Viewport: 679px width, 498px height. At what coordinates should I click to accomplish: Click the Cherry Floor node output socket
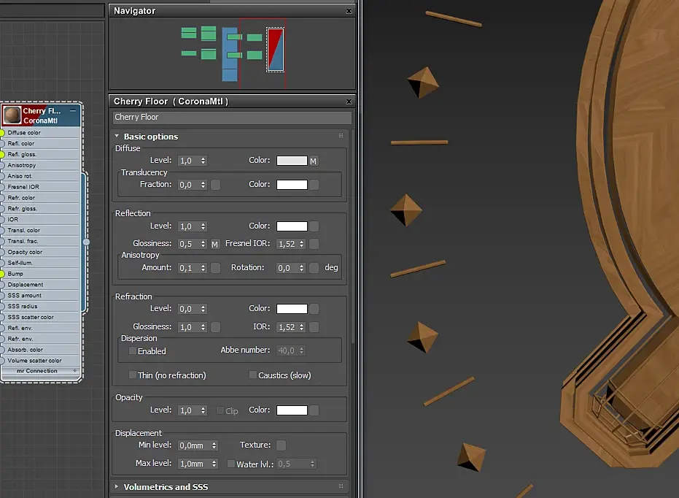pos(86,242)
